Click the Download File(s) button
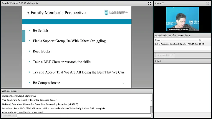 click(165, 55)
